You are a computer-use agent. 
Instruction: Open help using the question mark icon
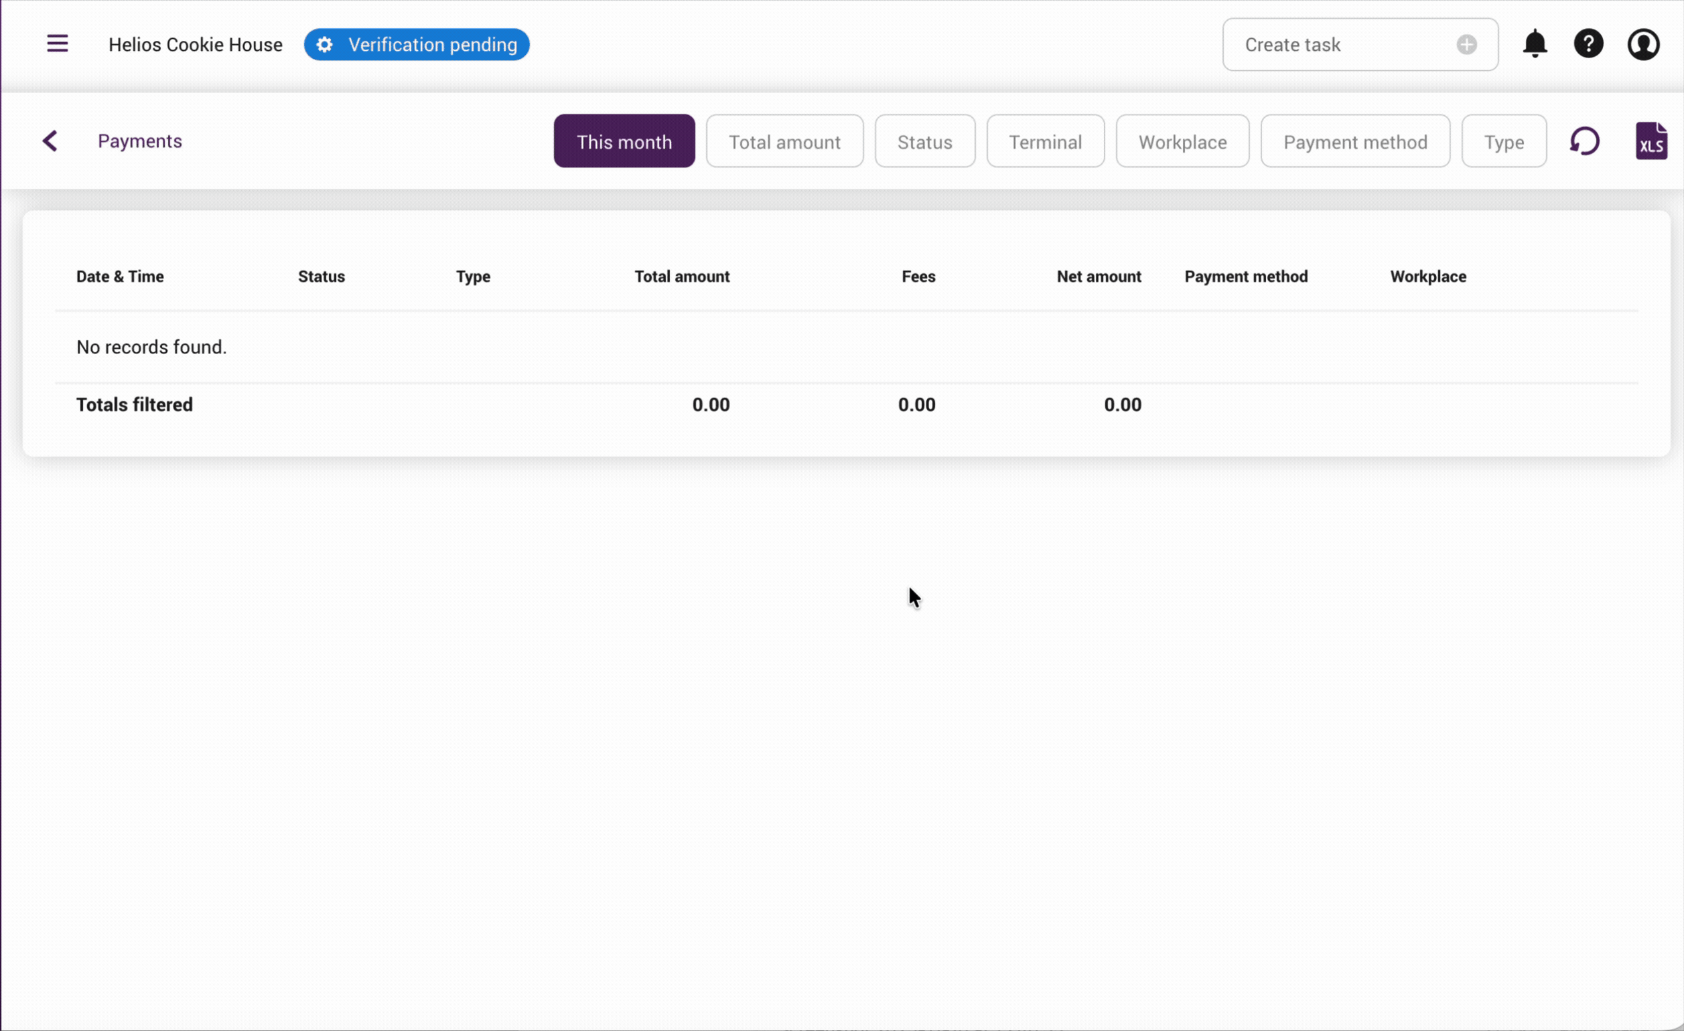1588,44
